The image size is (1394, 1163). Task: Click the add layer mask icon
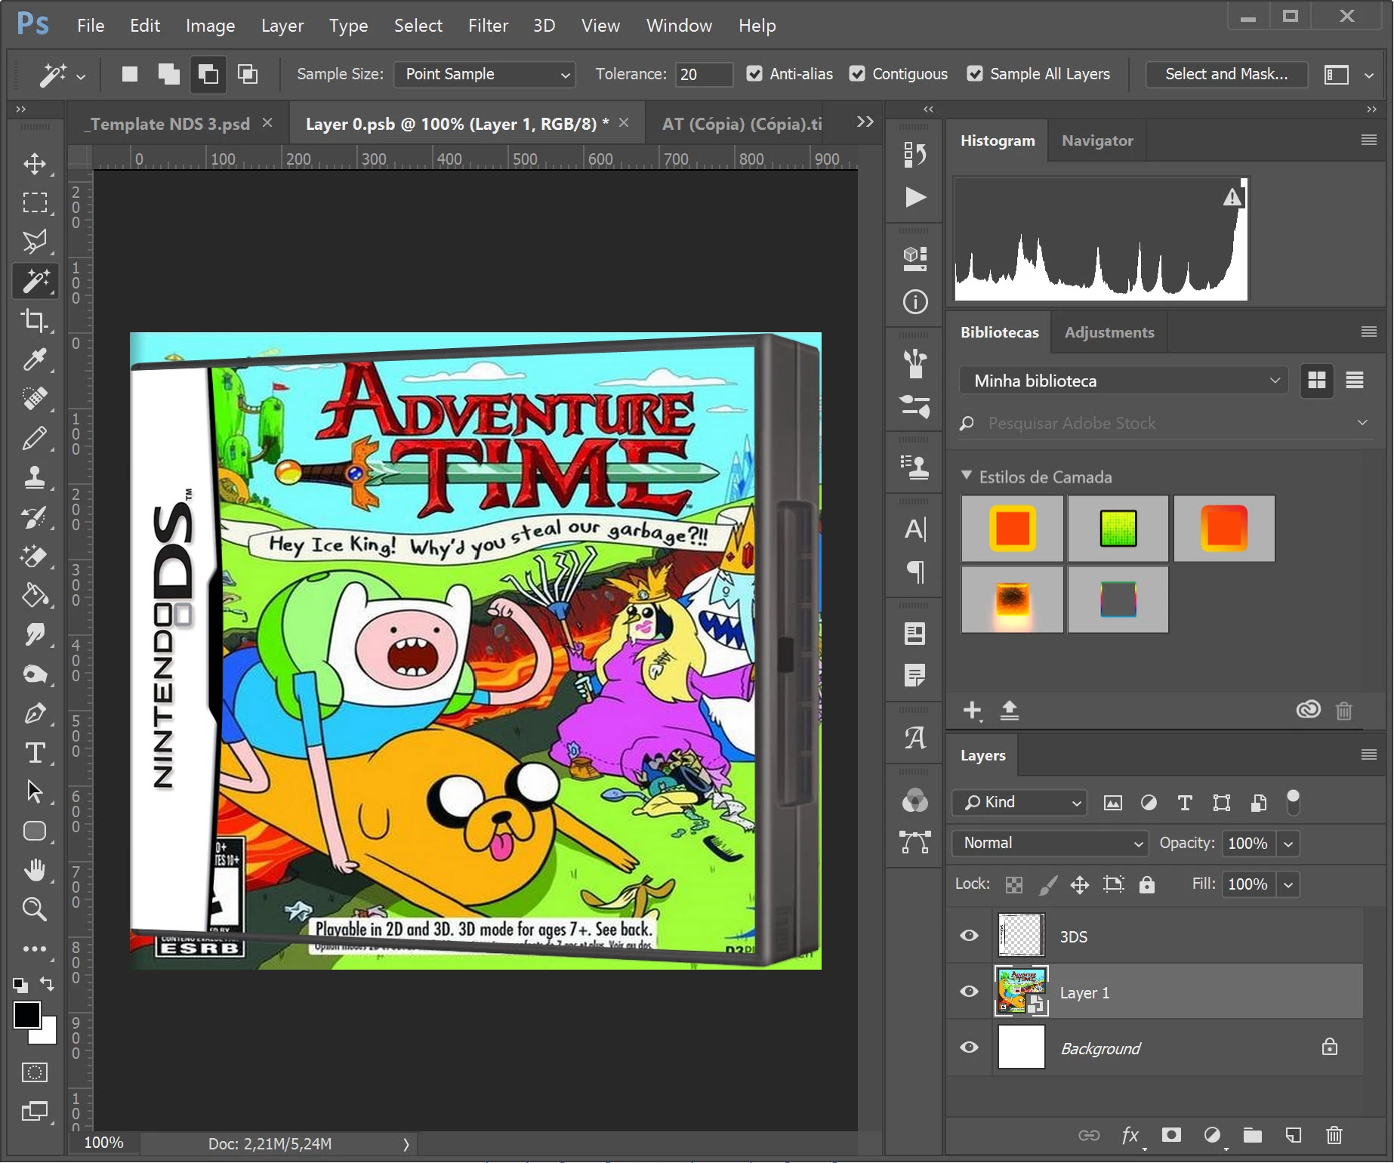pyautogui.click(x=1171, y=1135)
